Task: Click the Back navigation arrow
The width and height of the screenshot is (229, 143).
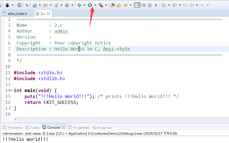Action: [x=192, y=5]
